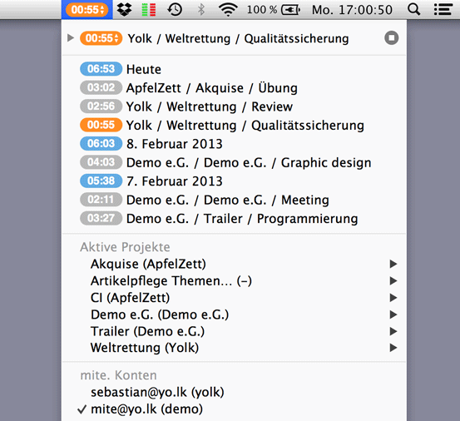The image size is (460, 421).
Task: Select the 7. Februar 2013 row
Action: click(234, 181)
